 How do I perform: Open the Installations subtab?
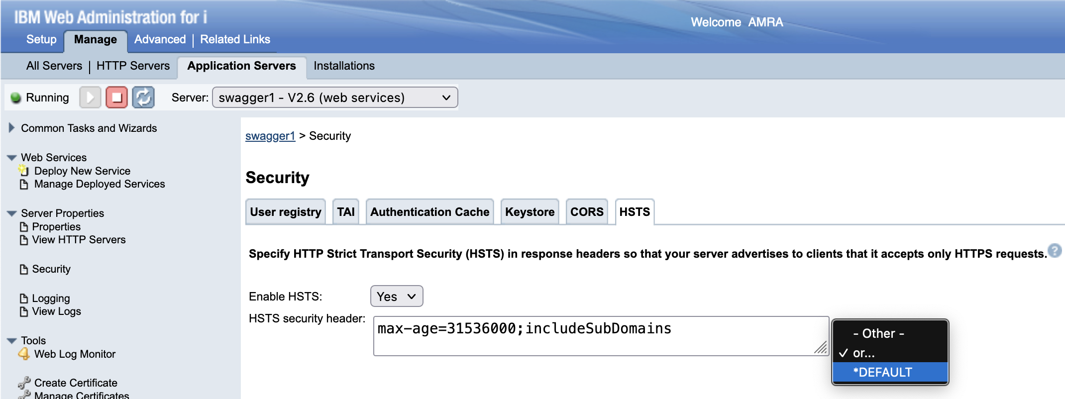344,66
